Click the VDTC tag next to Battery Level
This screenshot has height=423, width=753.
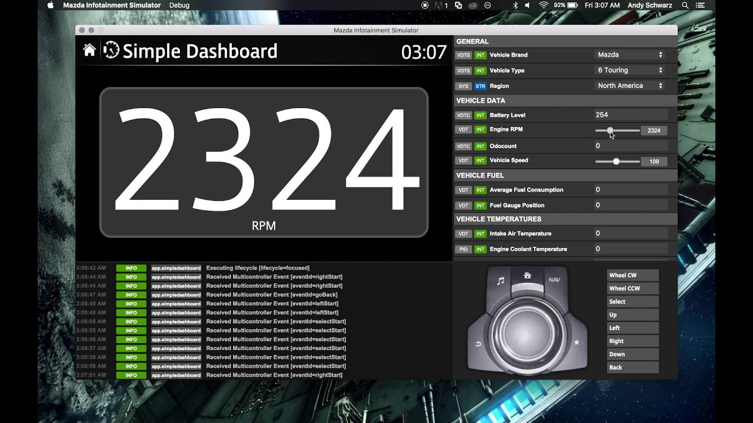[x=464, y=115]
